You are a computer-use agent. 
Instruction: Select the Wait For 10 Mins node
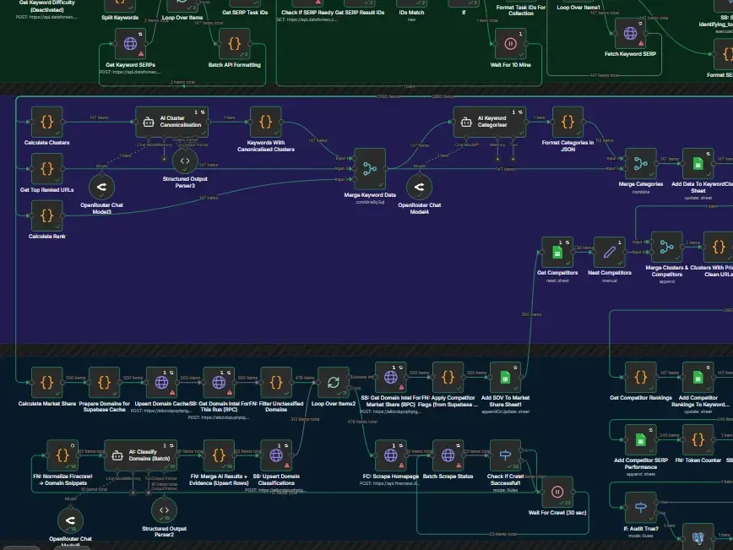tap(510, 42)
